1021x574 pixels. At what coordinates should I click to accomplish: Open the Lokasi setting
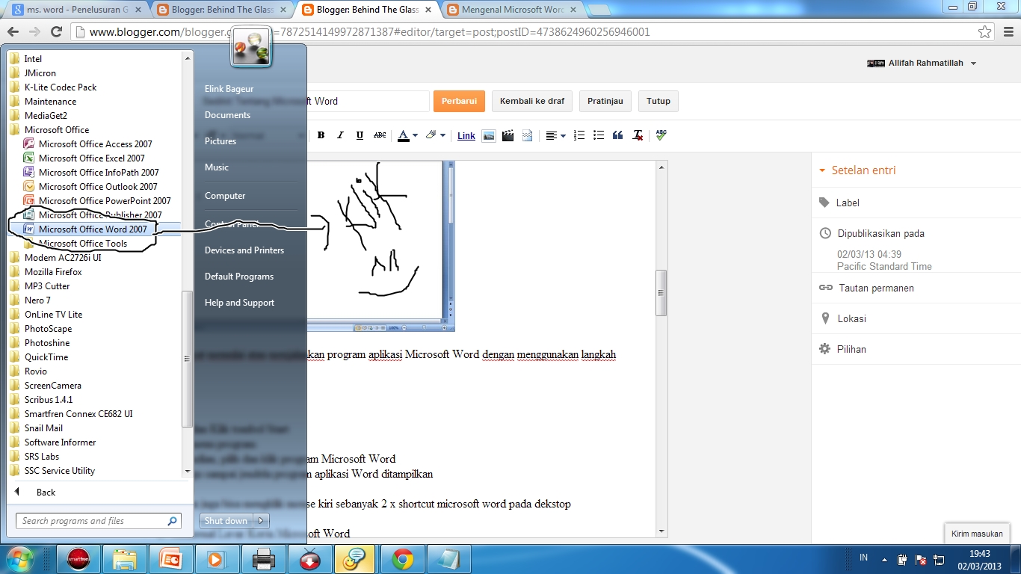[x=851, y=319]
